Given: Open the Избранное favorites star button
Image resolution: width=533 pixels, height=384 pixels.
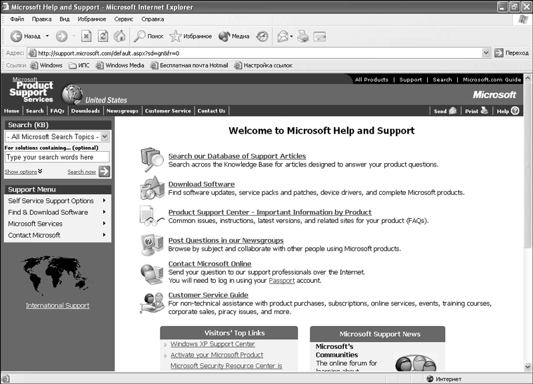Looking at the screenshot, I should [x=191, y=36].
